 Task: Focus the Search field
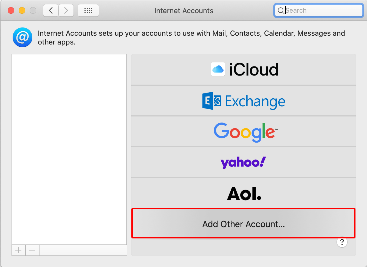tap(319, 11)
